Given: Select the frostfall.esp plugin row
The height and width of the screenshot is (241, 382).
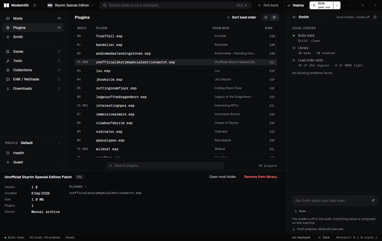Looking at the screenshot, I should pyautogui.click(x=176, y=36).
